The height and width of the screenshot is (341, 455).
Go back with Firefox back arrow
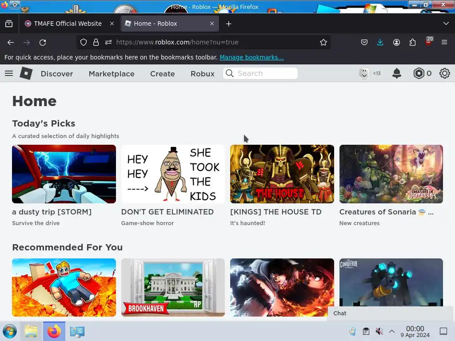11,42
